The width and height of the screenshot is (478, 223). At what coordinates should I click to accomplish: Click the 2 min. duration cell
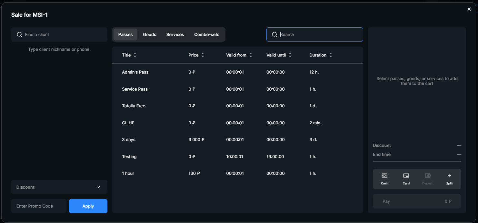coord(315,123)
